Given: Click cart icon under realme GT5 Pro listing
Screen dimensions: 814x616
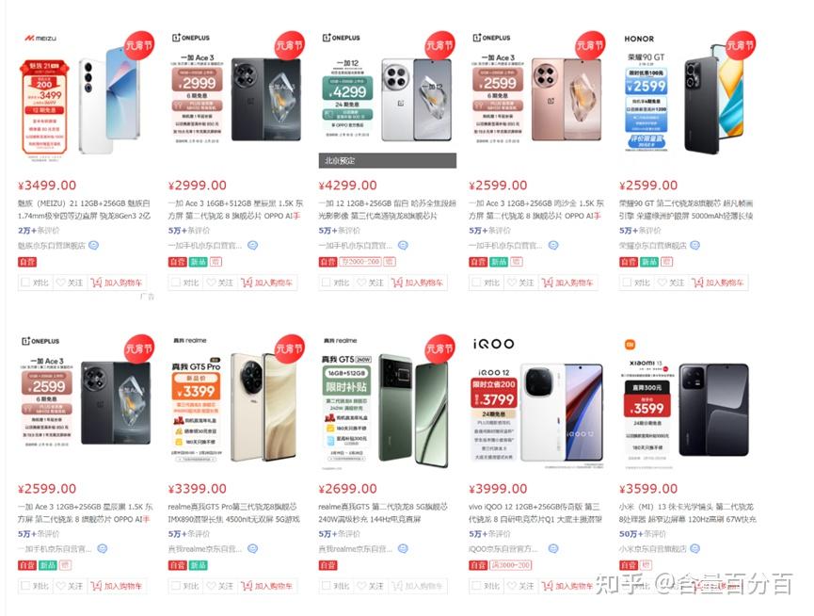Looking at the screenshot, I should 247,586.
